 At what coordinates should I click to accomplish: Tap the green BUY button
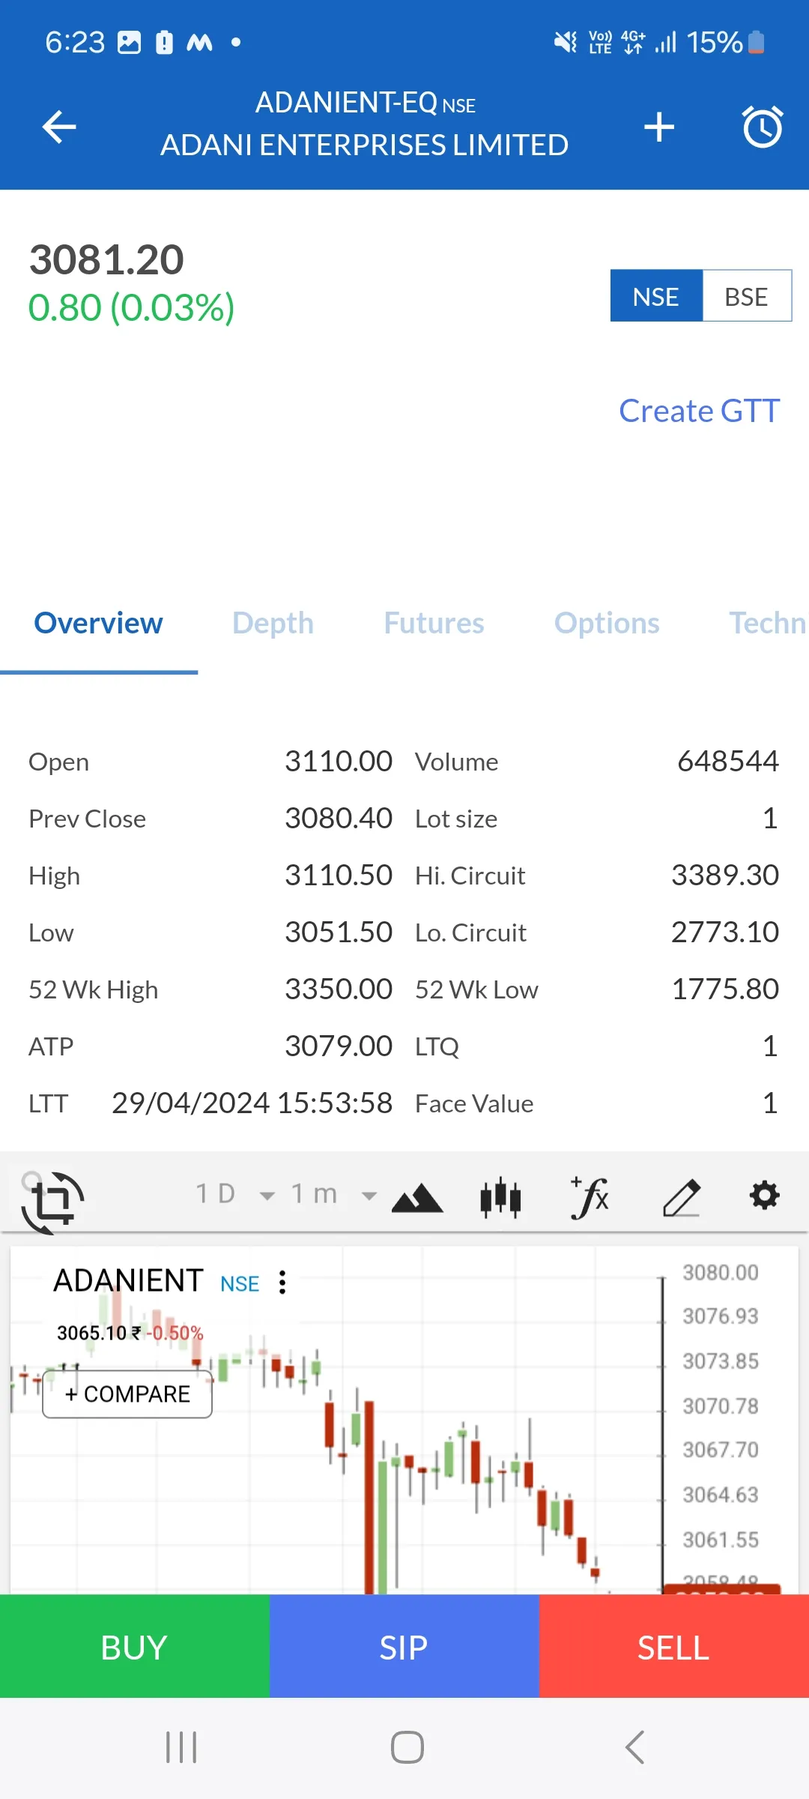(x=135, y=1646)
